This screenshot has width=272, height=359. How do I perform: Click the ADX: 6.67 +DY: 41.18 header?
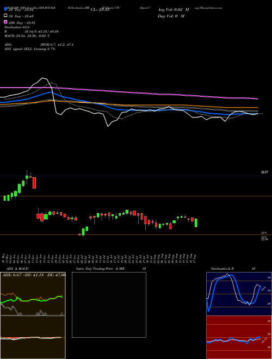pos(34,275)
